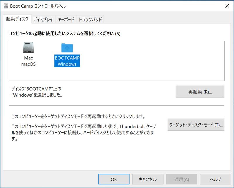Select the BOOTCAMP Windows folder icon

[x=67, y=48]
